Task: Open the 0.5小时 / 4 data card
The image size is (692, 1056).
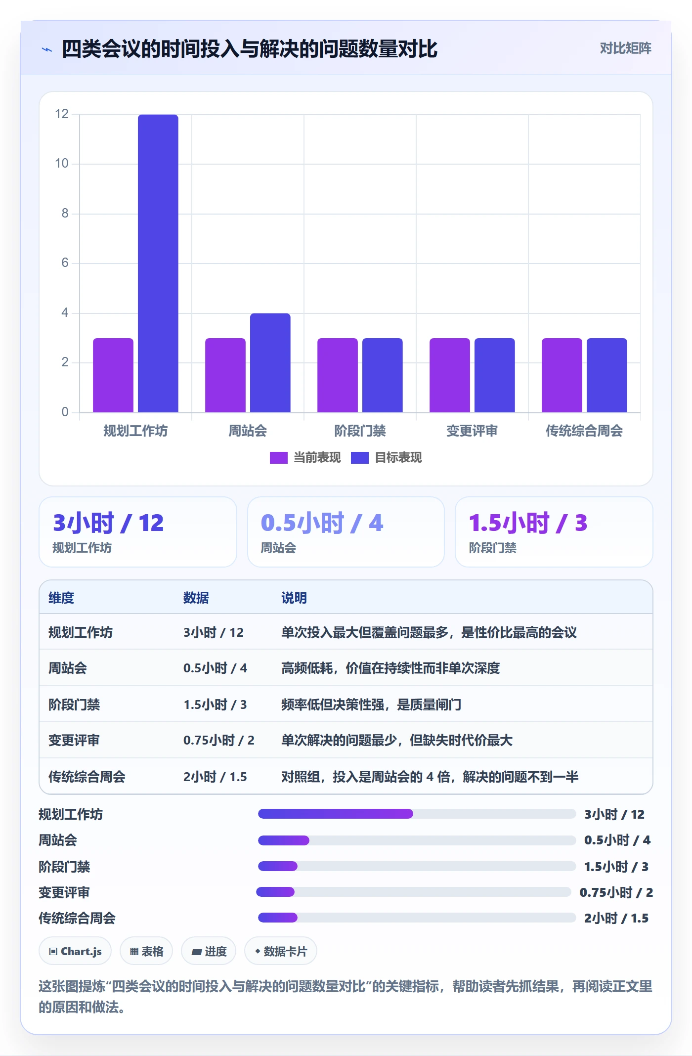Action: pos(346,532)
